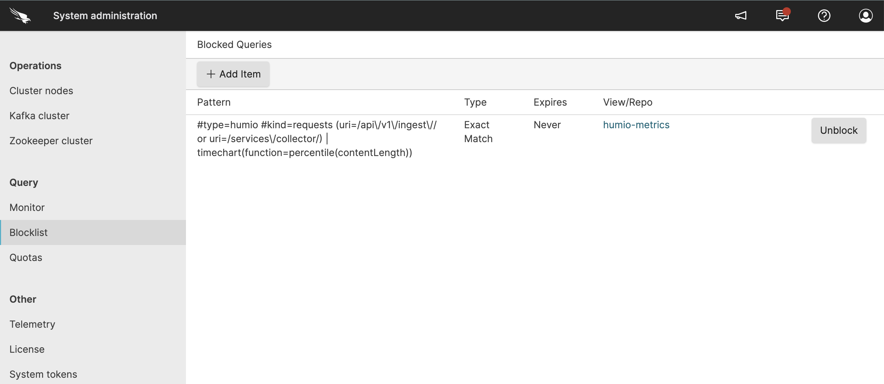Open the help question mark icon
884x384 pixels.
[x=824, y=16]
